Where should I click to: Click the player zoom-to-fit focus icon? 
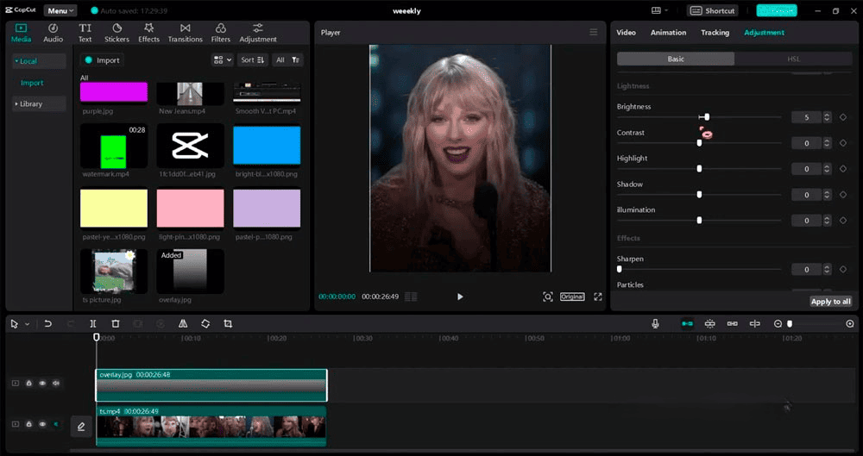(x=548, y=297)
